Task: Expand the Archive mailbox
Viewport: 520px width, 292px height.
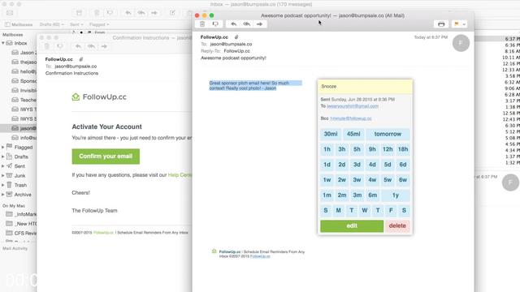Action: pos(3,195)
